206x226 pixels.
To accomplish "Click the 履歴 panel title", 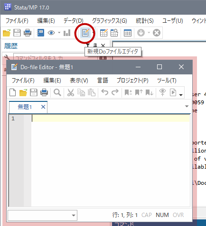I will [x=11, y=46].
